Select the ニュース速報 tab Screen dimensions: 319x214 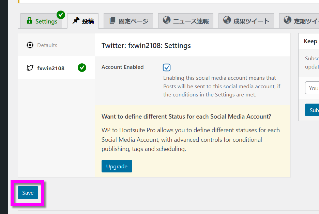tap(186, 21)
